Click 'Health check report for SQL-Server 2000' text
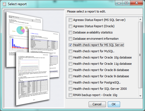The height and width of the screenshot is (111, 145). pyautogui.click(x=100, y=89)
